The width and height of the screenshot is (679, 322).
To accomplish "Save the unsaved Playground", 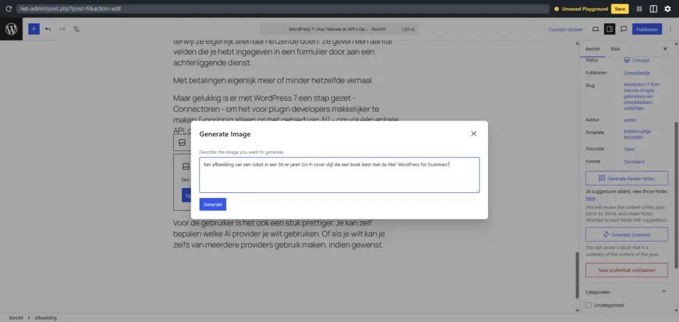I will (620, 9).
